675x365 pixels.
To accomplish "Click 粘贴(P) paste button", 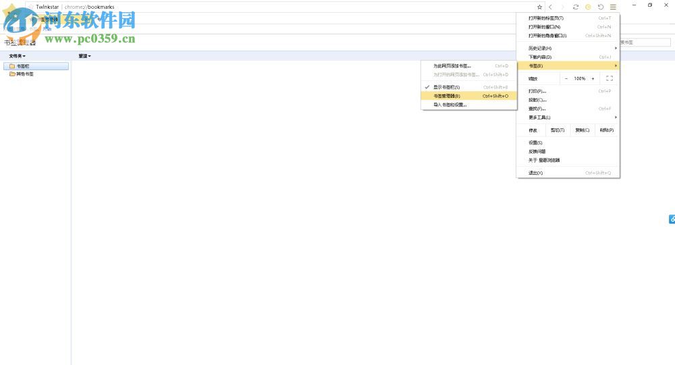I will (607, 130).
